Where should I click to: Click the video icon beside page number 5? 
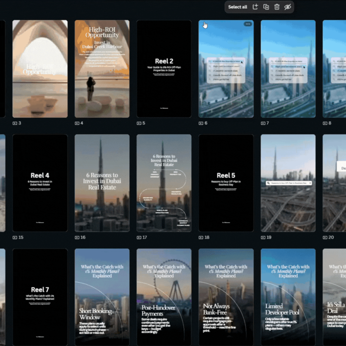[x=139, y=123]
